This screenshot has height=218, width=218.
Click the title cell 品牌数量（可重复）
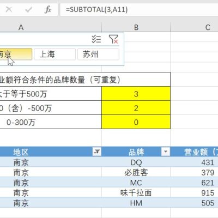[85, 80]
